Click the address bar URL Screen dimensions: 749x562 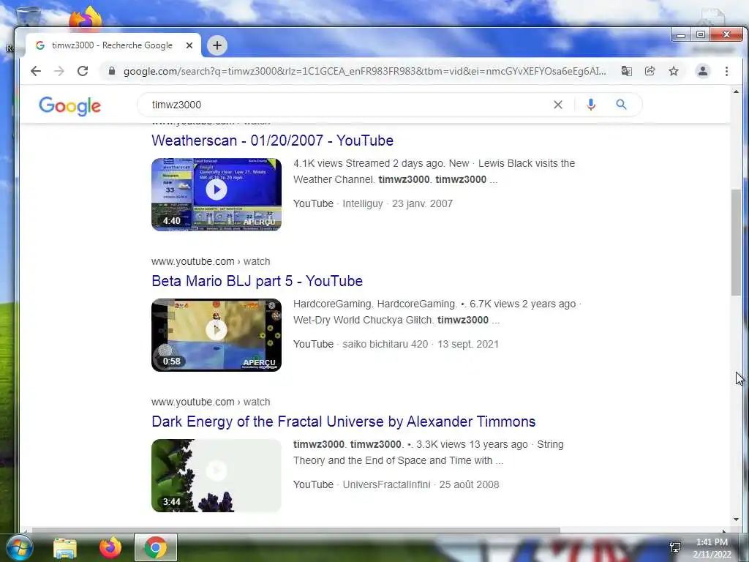coord(364,71)
